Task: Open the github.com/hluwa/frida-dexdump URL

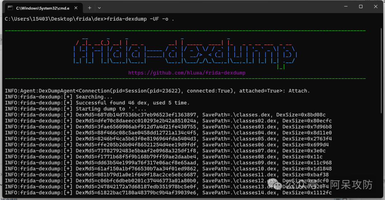Action: [186, 73]
